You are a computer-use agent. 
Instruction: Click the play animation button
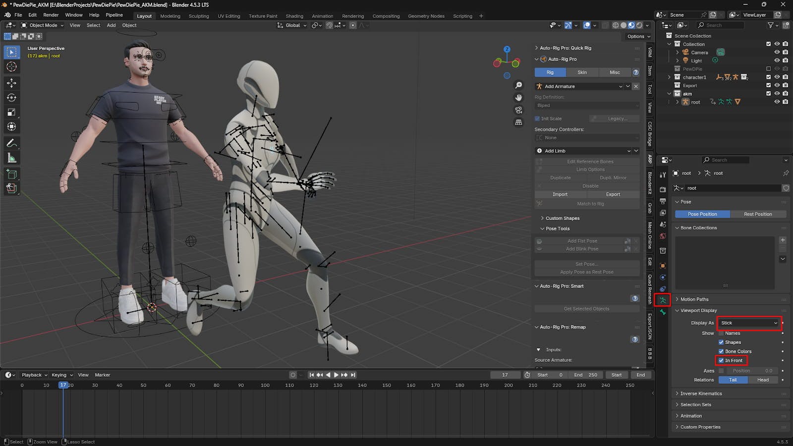coord(336,375)
